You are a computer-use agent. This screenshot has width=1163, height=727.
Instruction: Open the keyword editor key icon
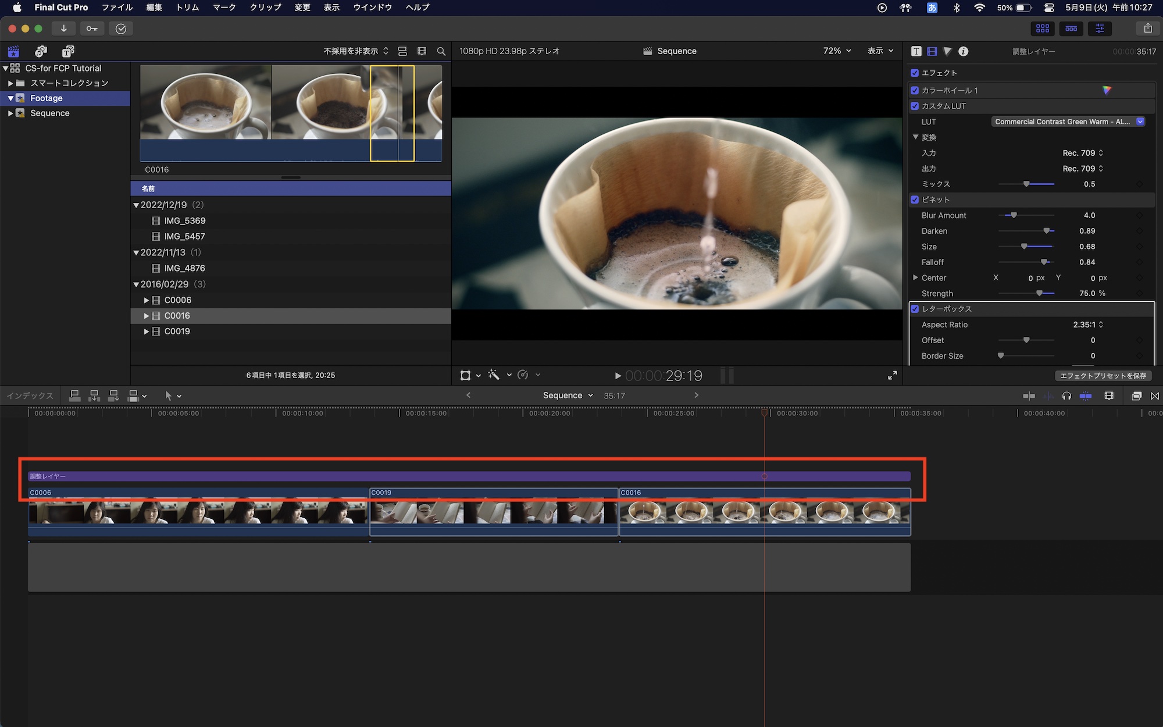[92, 28]
